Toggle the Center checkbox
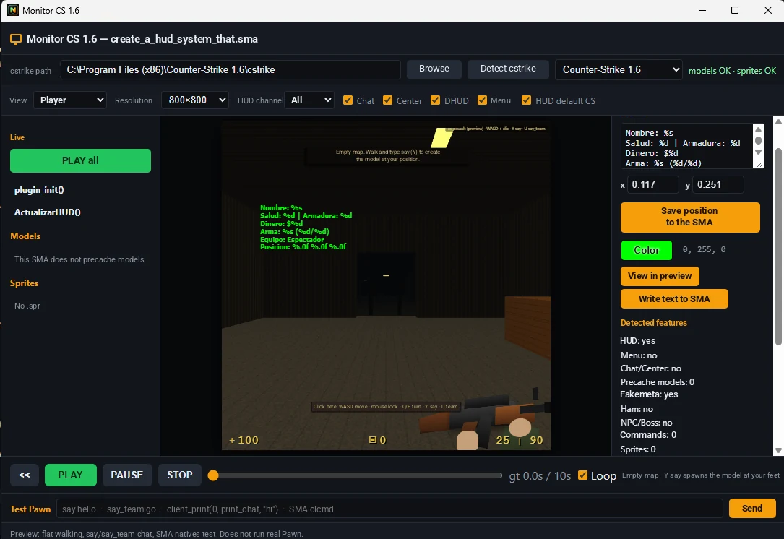The height and width of the screenshot is (539, 784). click(x=387, y=100)
